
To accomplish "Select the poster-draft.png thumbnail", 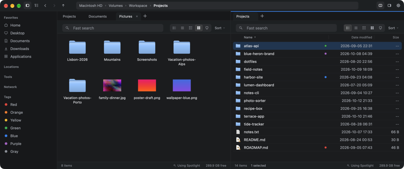I will coord(147,85).
